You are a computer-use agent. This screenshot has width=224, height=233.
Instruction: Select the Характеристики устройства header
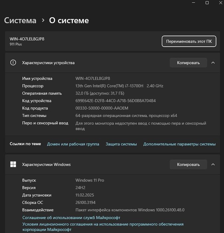click(113, 63)
